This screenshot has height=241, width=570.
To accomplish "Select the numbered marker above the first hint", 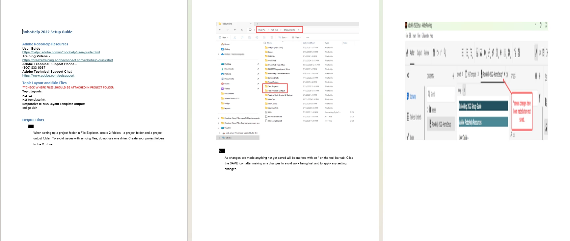I will [31, 126].
